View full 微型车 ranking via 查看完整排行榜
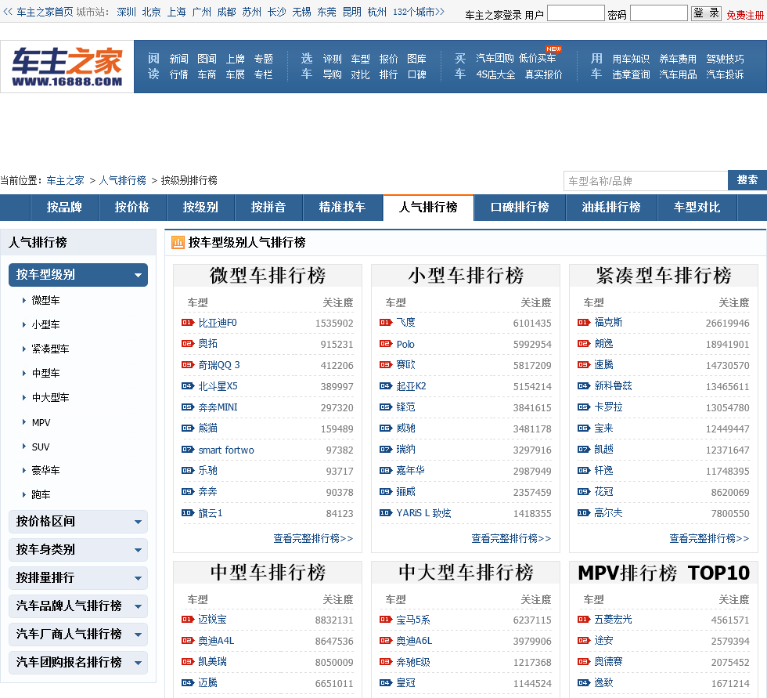The height and width of the screenshot is (698, 767). pos(313,538)
